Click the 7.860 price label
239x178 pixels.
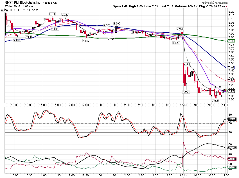point(17,40)
